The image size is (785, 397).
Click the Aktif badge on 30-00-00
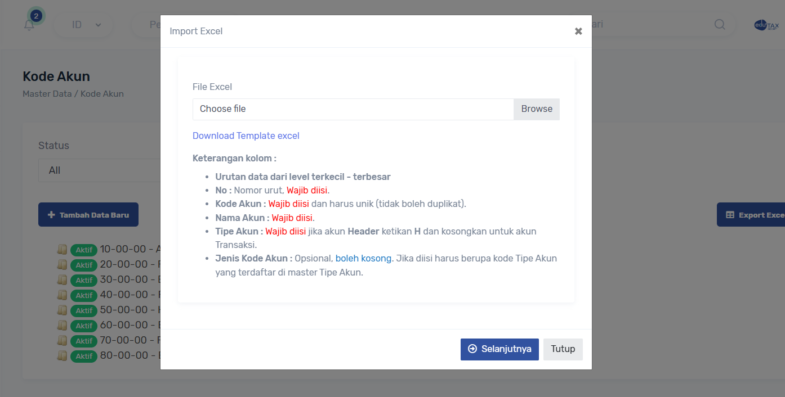[x=84, y=280]
